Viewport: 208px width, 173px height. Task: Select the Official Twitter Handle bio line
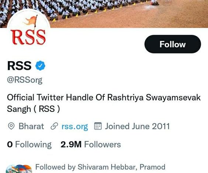click(104, 98)
